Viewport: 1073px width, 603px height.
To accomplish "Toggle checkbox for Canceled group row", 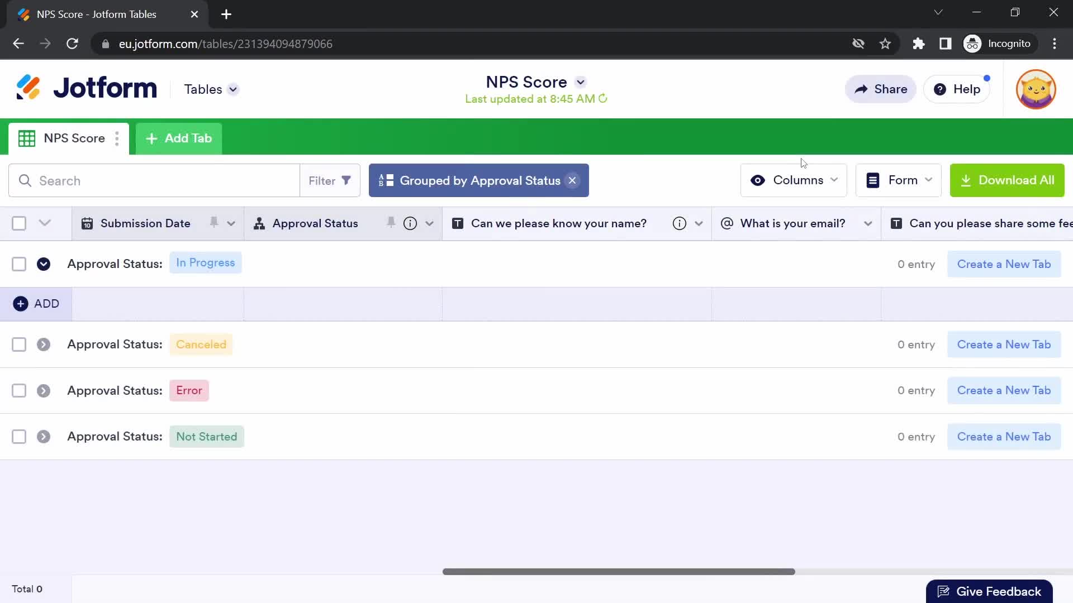I will (18, 344).
